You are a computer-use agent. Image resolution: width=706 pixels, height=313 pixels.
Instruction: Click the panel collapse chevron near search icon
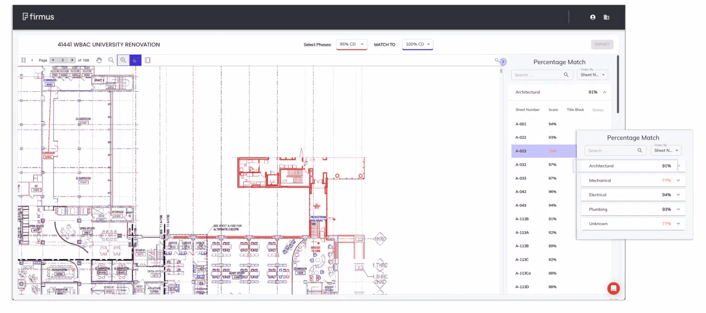503,61
